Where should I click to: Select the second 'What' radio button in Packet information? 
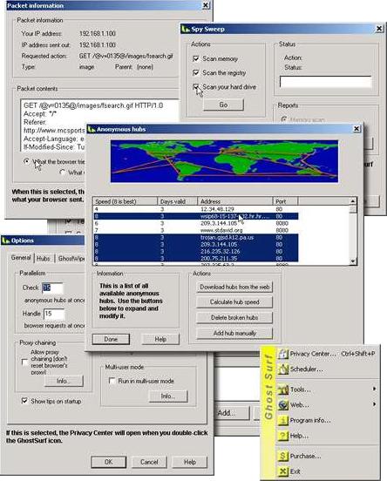pos(62,172)
